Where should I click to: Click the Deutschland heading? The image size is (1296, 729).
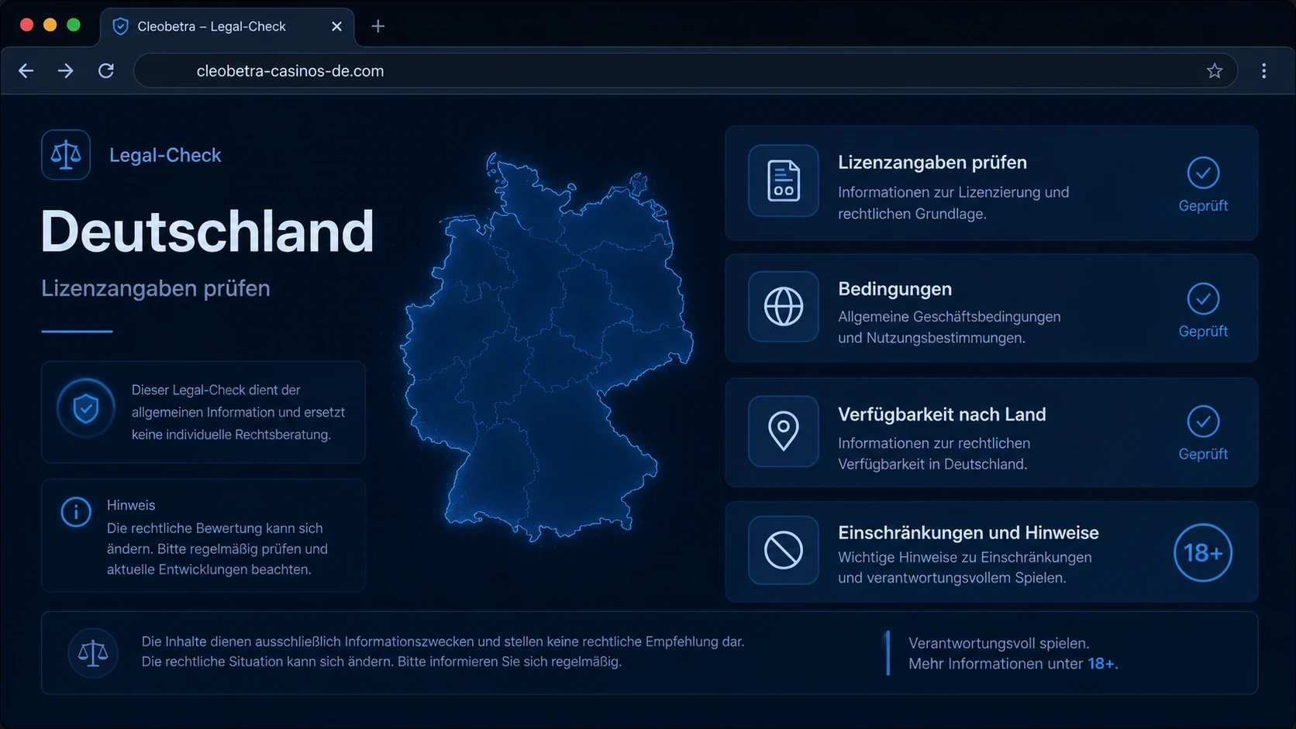click(x=207, y=231)
